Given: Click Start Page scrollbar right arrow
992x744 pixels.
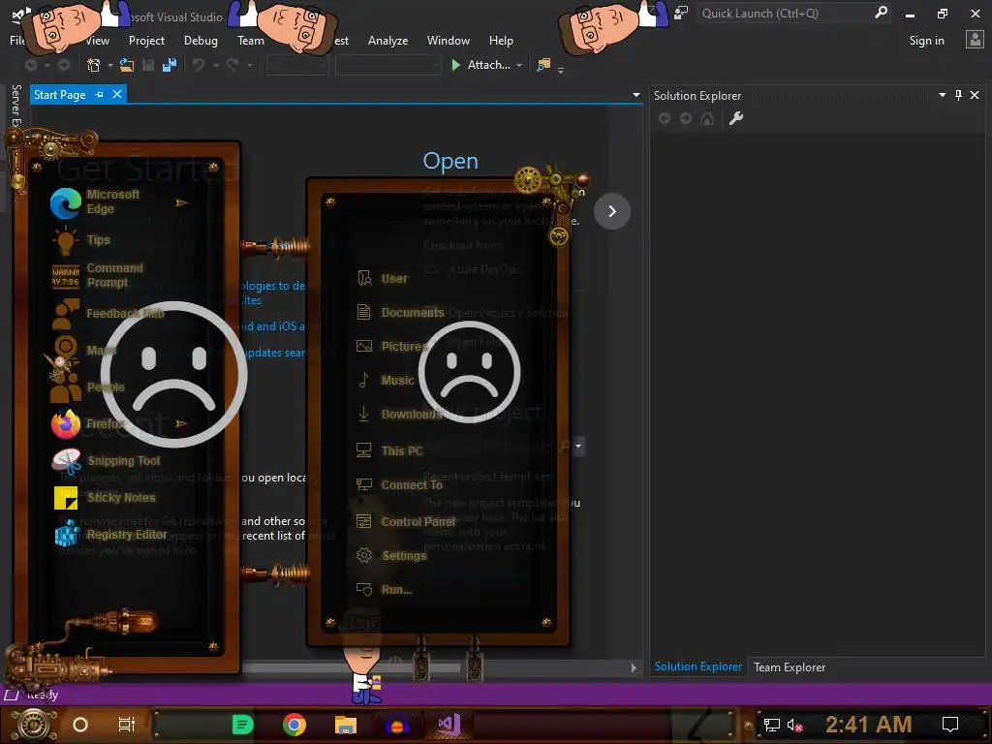Looking at the screenshot, I should pyautogui.click(x=634, y=667).
